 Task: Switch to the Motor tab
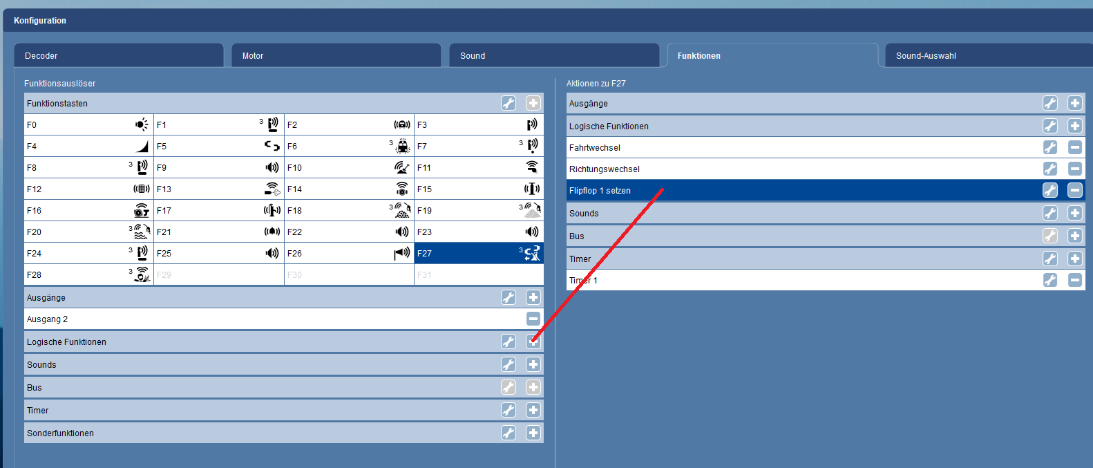click(x=336, y=56)
